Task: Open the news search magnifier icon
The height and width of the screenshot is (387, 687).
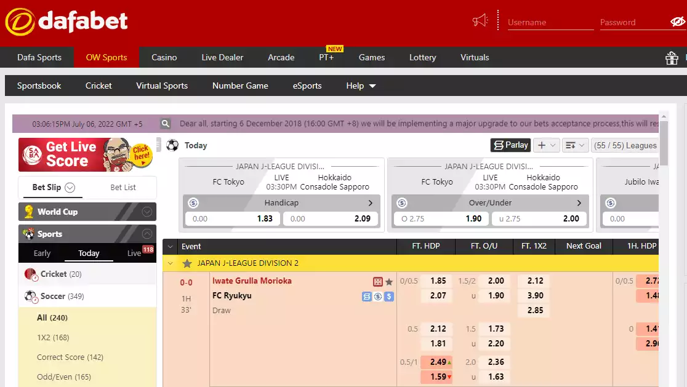Action: 165,123
